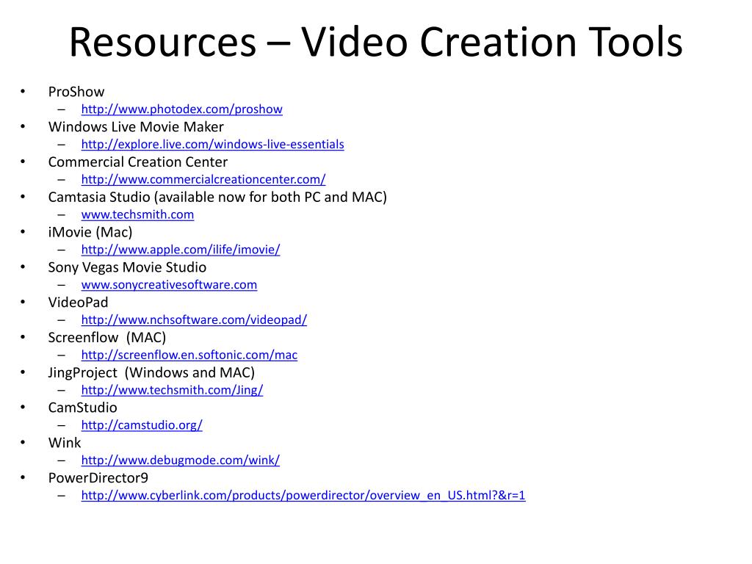
Task: Open the www.sonycreativesoftware.com link
Action: 170,285
